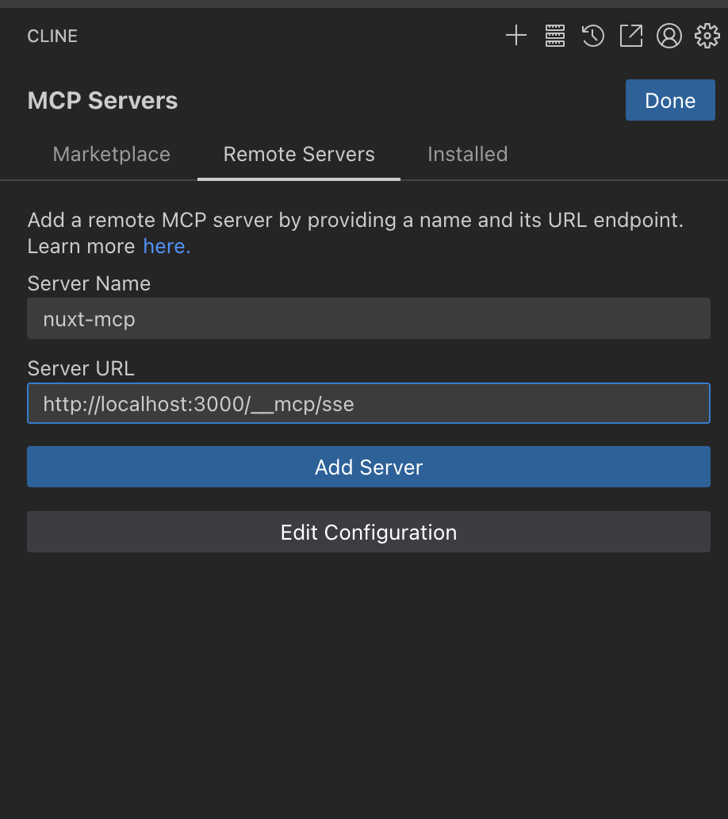
Task: Click the Done button
Action: point(669,100)
